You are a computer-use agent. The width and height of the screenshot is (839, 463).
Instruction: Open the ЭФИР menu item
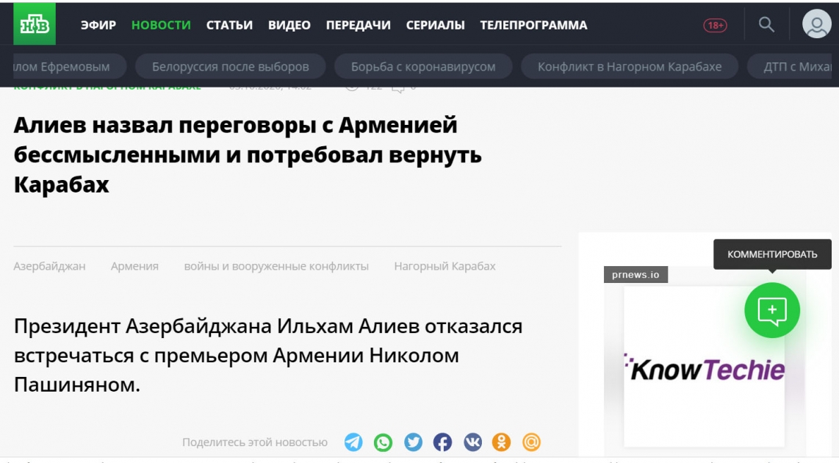click(98, 25)
